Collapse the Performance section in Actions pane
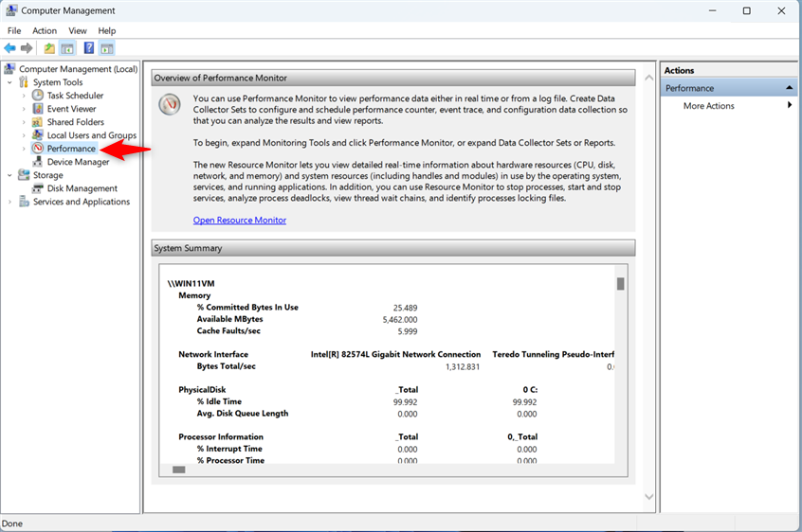This screenshot has width=802, height=532. (x=790, y=88)
